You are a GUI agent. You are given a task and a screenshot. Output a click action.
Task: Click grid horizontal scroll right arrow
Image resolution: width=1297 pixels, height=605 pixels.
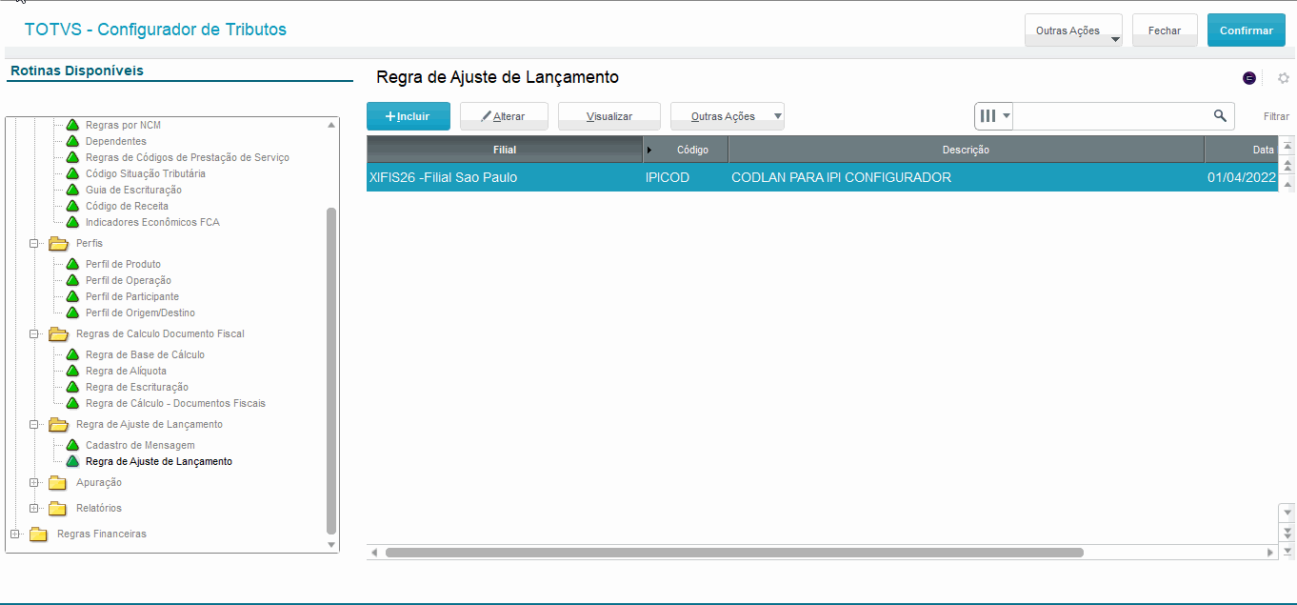[x=1269, y=553]
